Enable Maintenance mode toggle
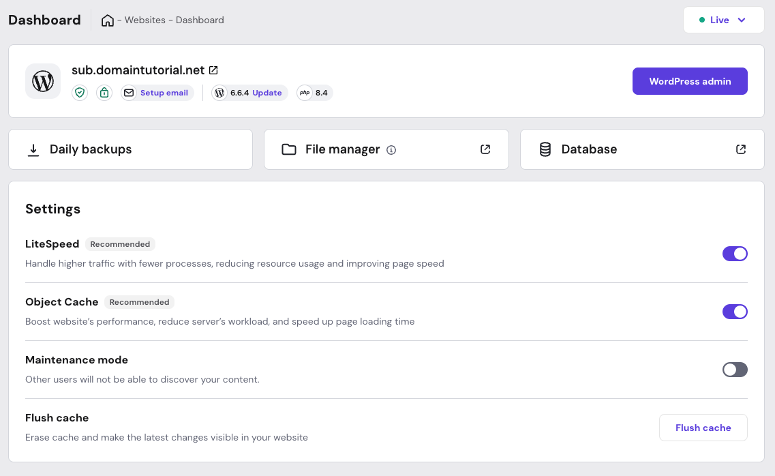775x476 pixels. [735, 370]
